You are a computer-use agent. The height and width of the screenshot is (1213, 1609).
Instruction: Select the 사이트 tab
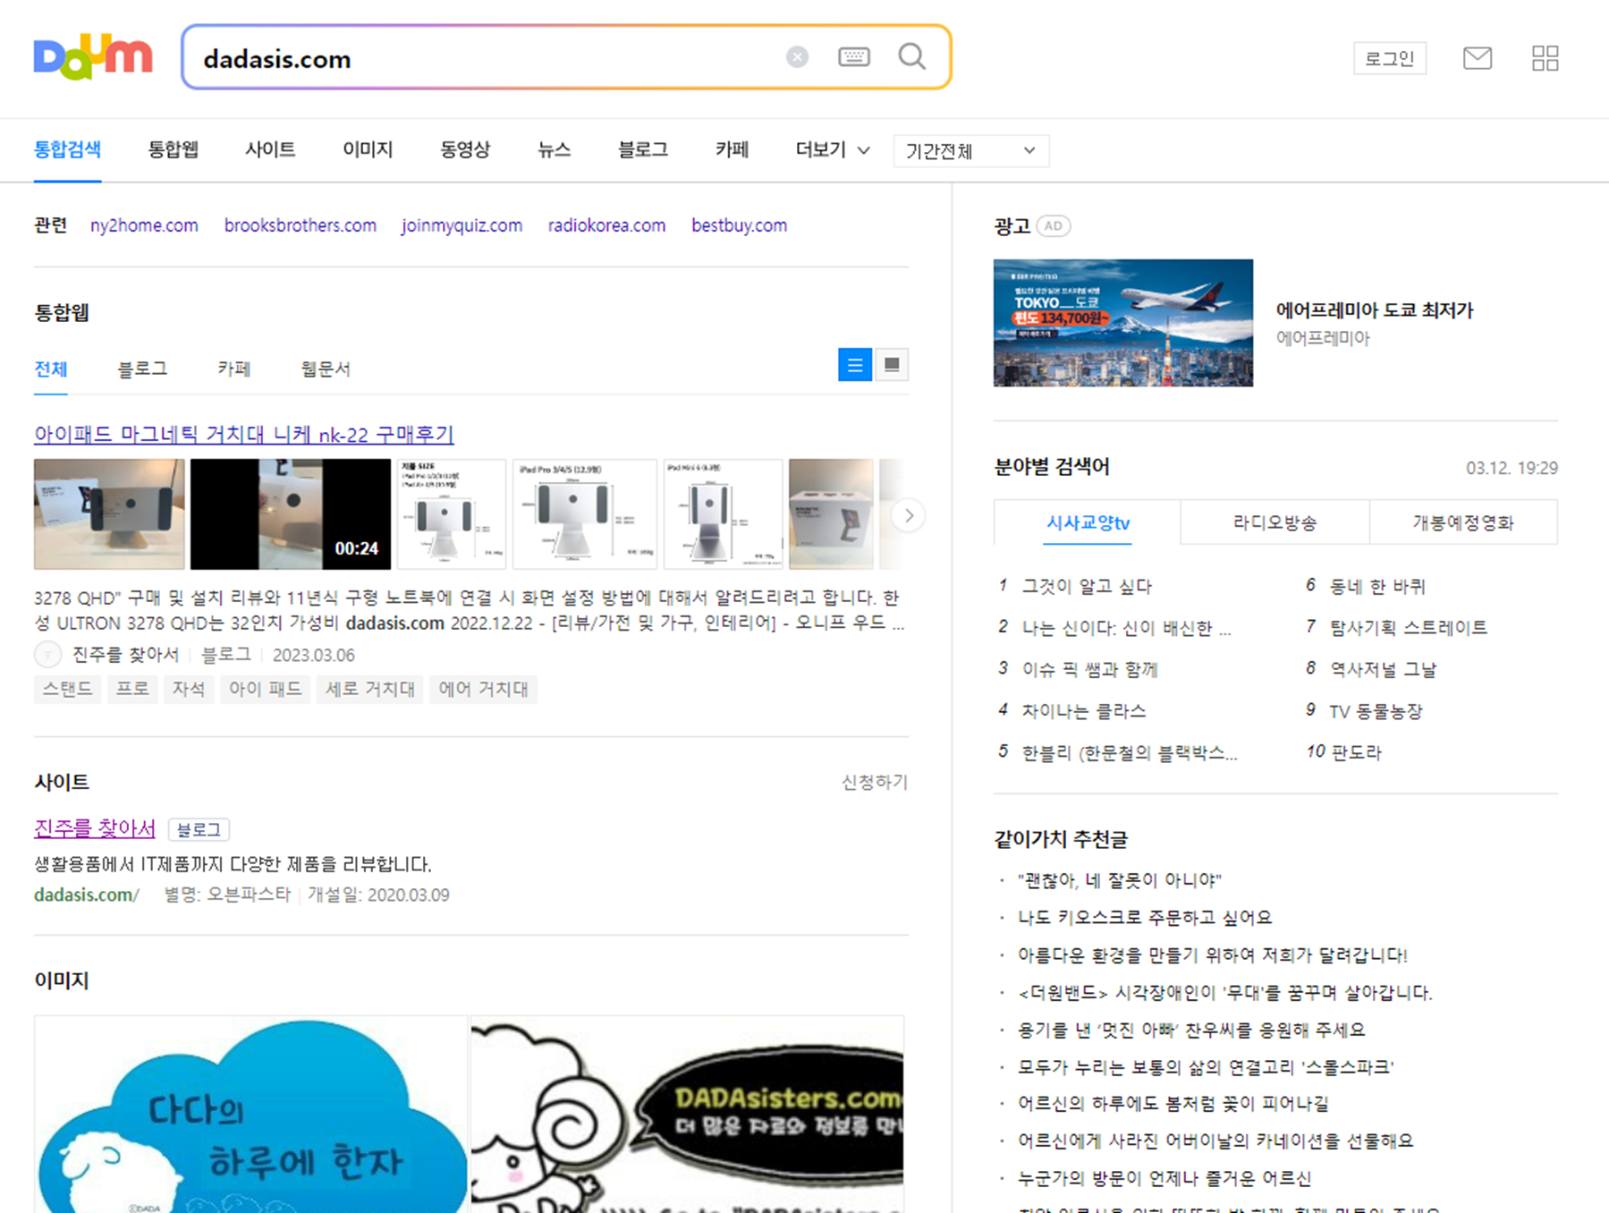click(270, 149)
